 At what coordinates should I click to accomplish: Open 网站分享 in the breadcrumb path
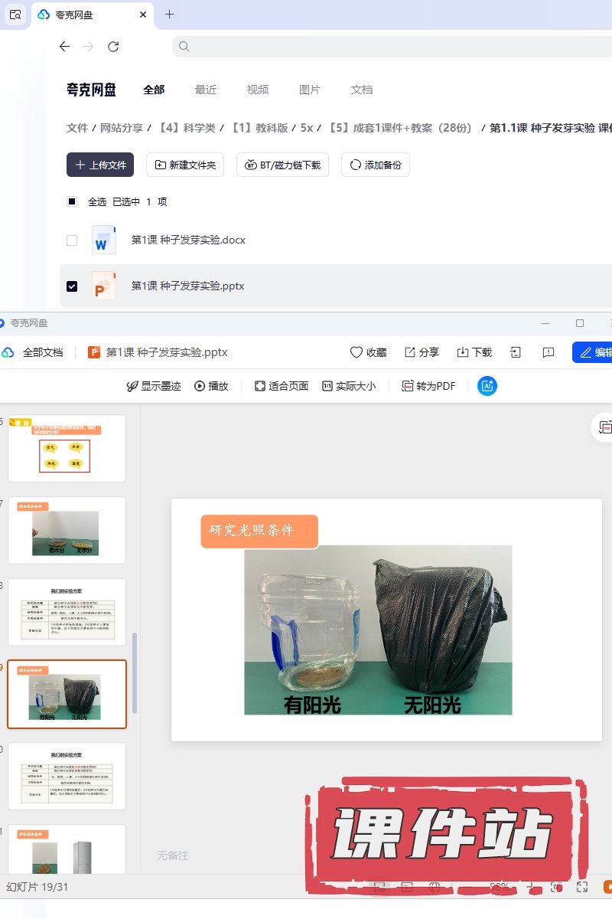[x=122, y=128]
